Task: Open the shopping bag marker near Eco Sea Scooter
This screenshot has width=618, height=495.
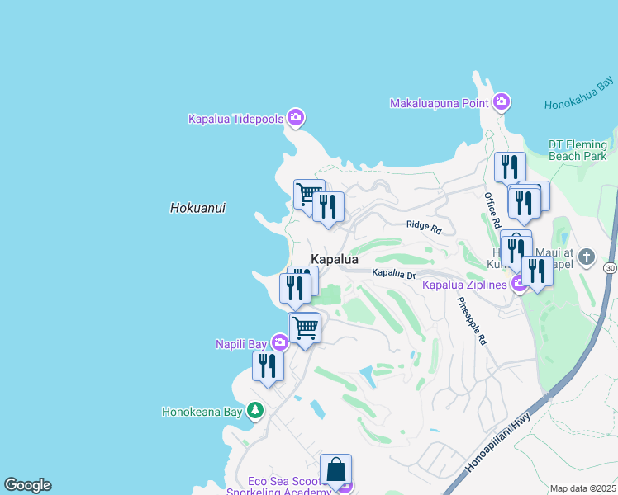Action: pos(335,473)
